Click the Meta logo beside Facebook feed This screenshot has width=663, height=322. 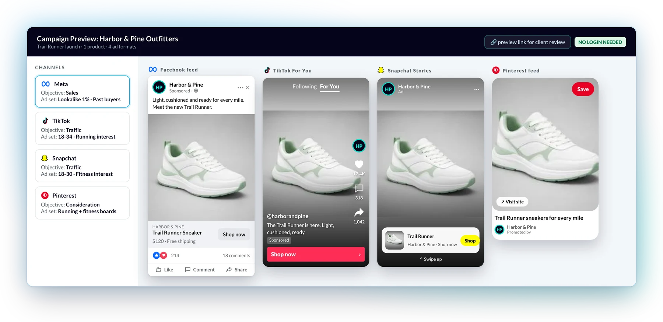152,69
